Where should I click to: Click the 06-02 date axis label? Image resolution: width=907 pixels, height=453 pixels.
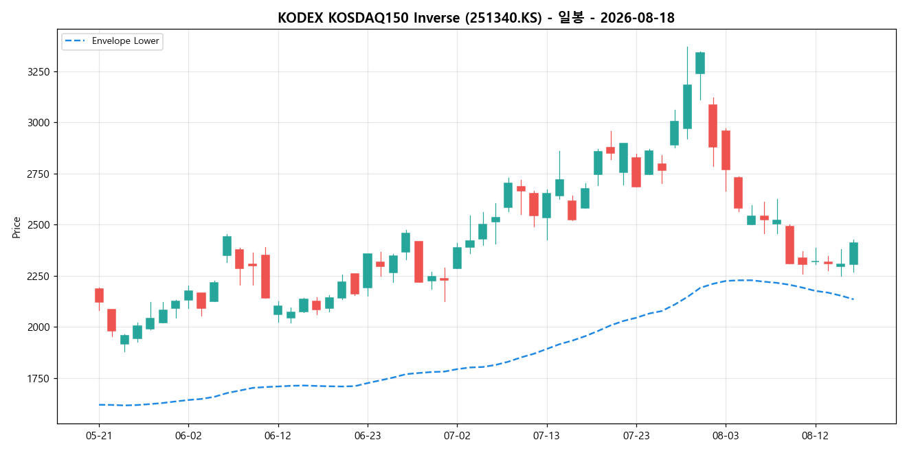tap(188, 435)
